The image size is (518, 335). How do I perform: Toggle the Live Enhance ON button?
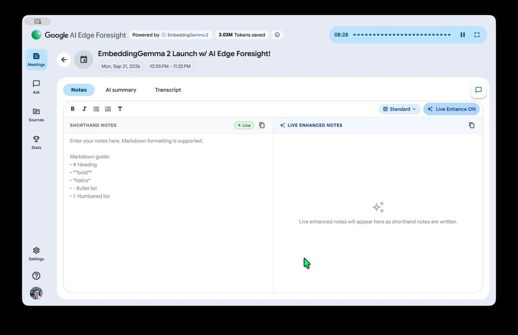click(452, 109)
